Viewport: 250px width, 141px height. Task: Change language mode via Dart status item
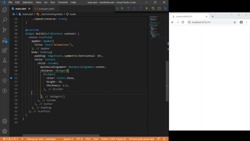(x=96, y=139)
